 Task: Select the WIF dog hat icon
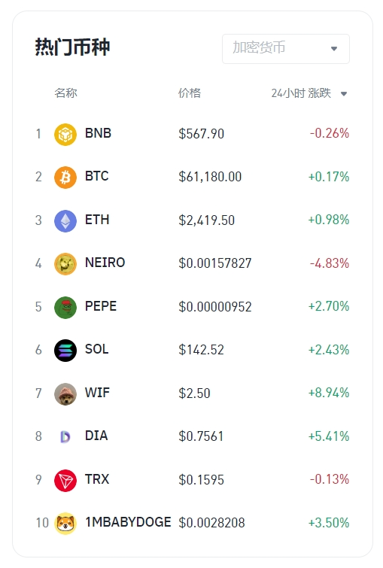point(65,394)
